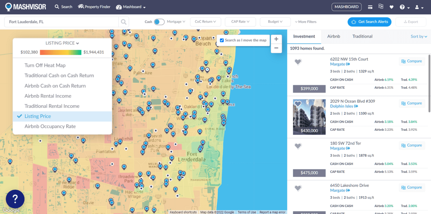Viewport: 431px width, 214px height.
Task: Open favorites with the heart icon
Action: (391, 6)
